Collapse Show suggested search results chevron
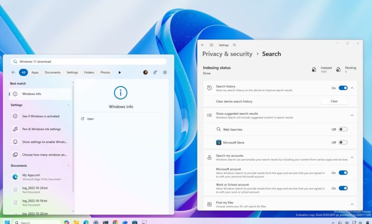This screenshot has width=372, height=224. 352,115
